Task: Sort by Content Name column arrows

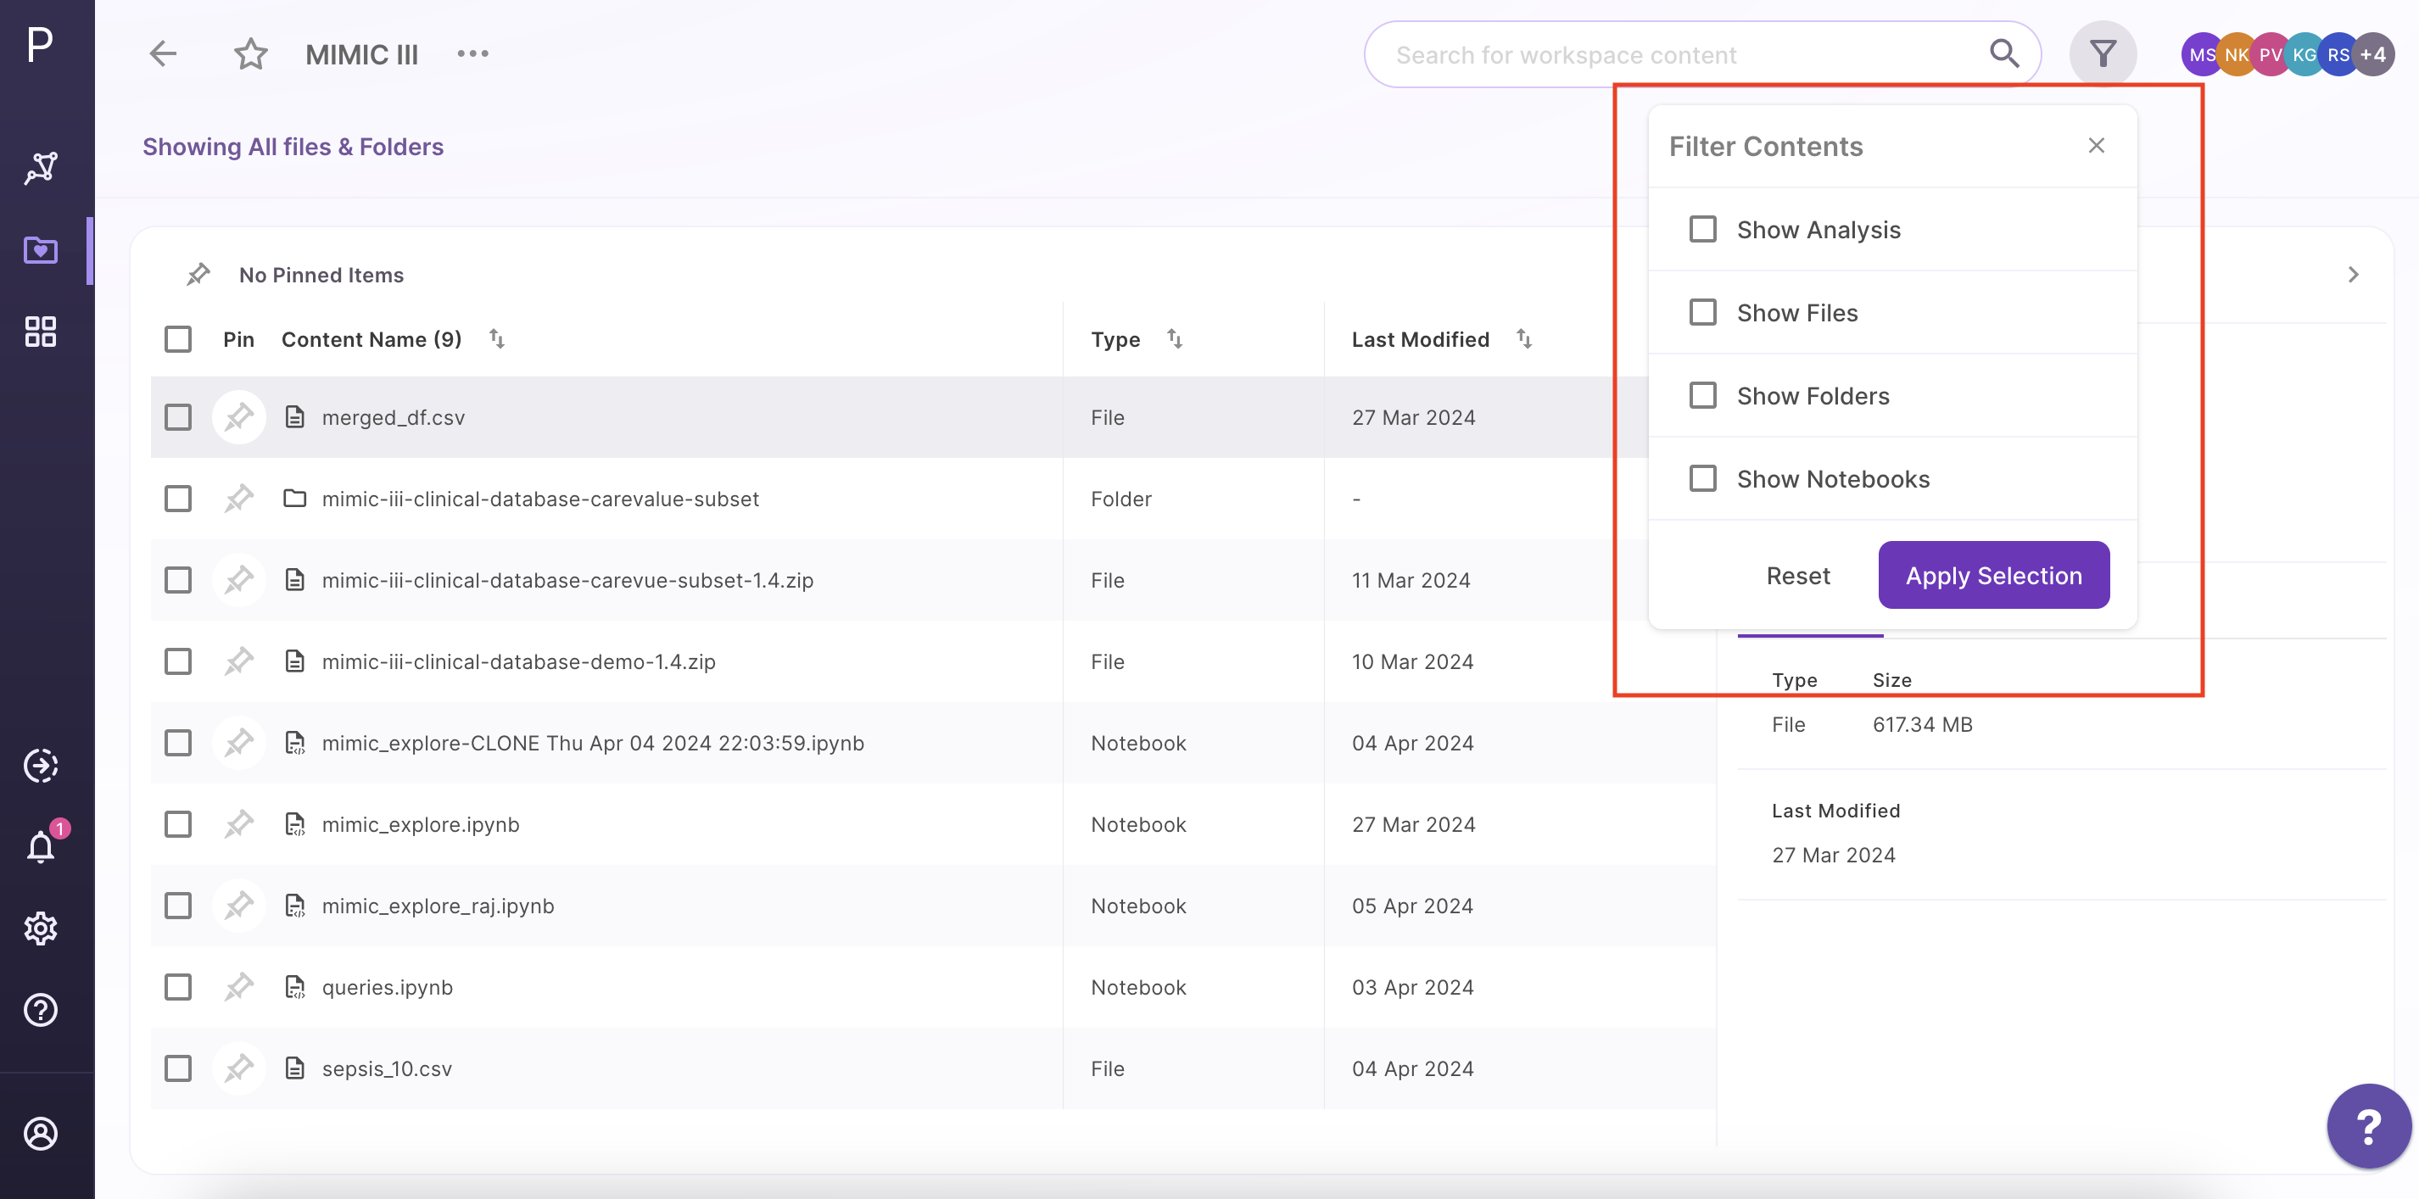Action: pos(497,339)
